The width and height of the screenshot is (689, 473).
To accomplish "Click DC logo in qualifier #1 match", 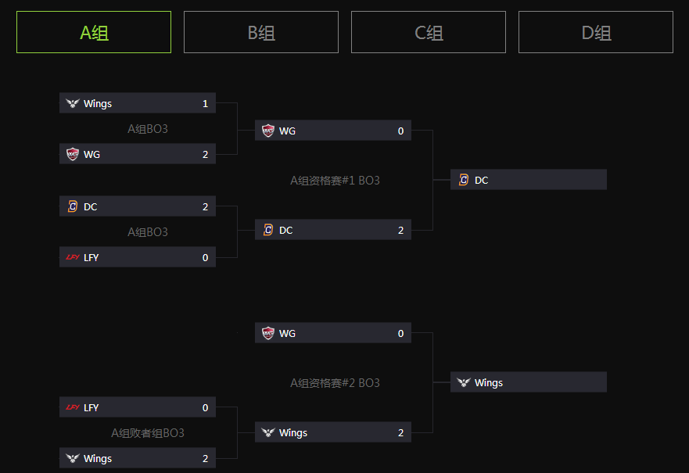I will 268,230.
